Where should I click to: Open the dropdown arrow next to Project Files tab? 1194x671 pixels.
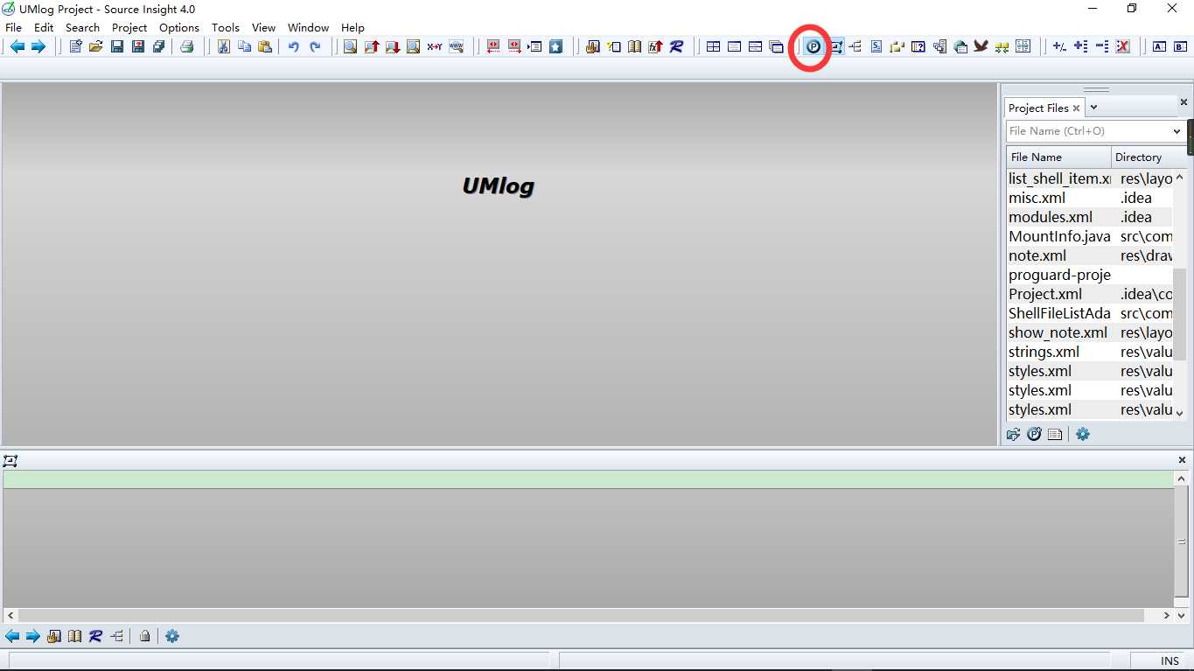[x=1093, y=107]
